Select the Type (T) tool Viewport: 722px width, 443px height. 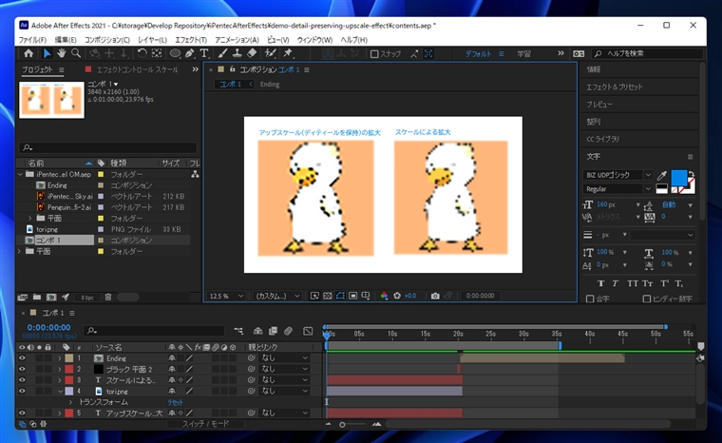(x=204, y=53)
